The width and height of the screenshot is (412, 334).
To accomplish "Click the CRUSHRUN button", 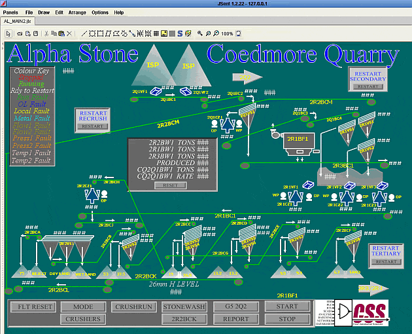I will pyautogui.click(x=134, y=307).
